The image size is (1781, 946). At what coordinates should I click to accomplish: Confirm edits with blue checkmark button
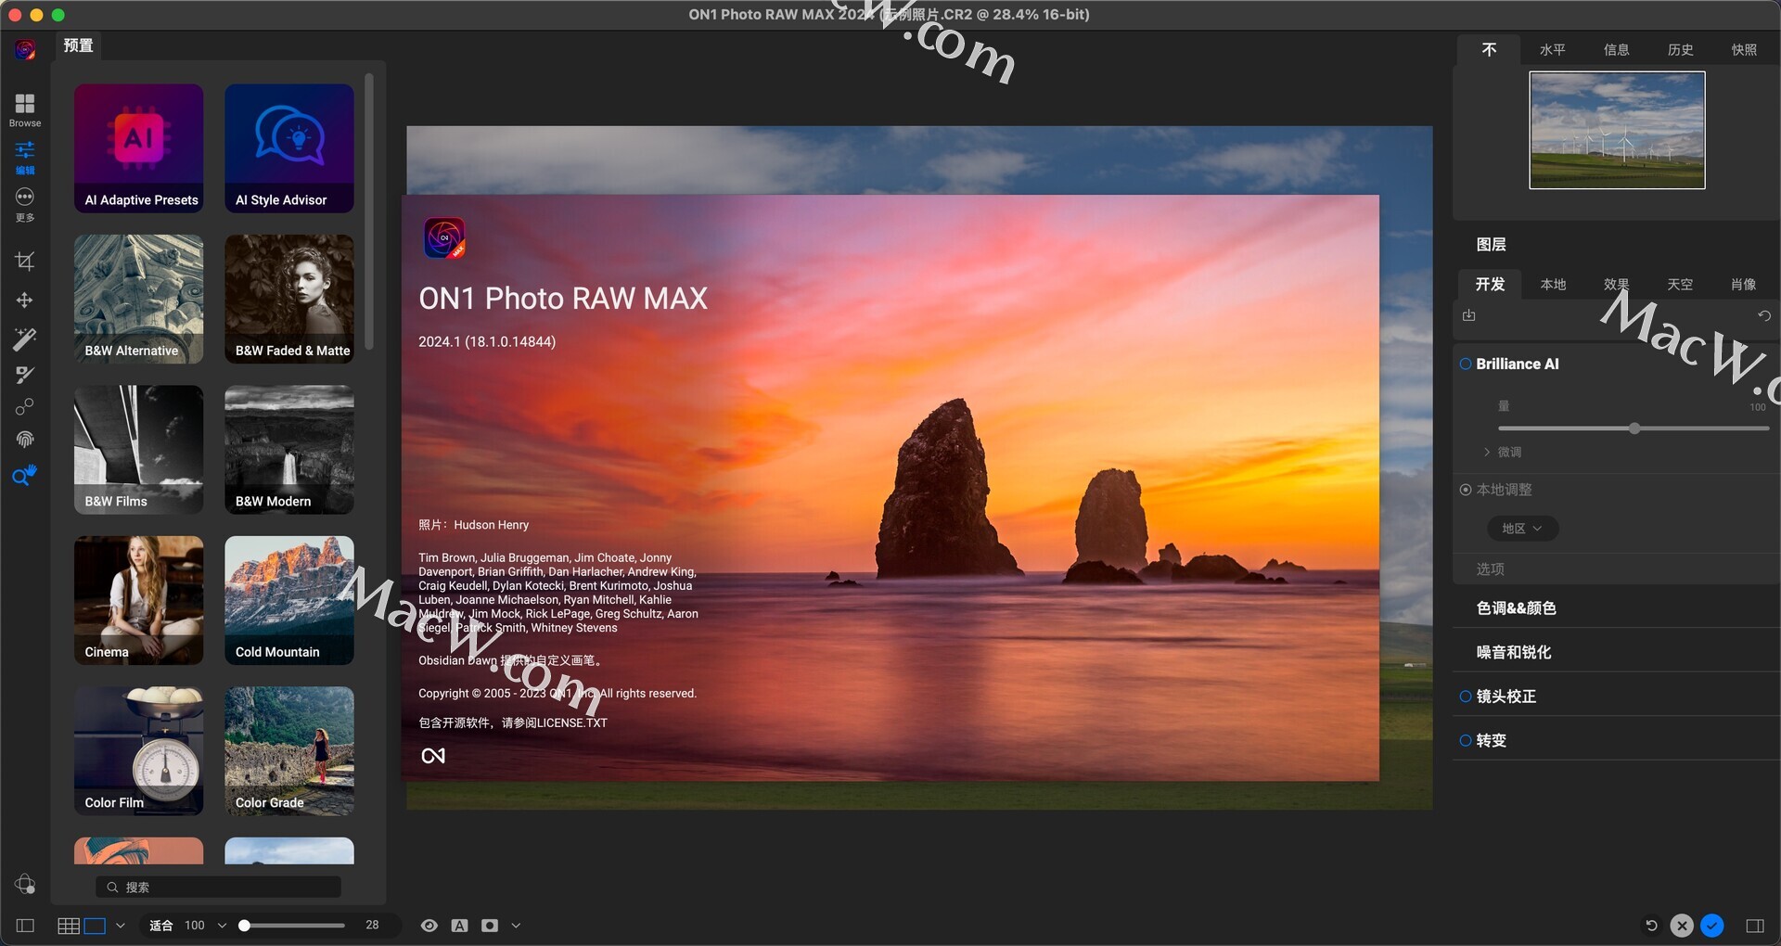(x=1712, y=926)
